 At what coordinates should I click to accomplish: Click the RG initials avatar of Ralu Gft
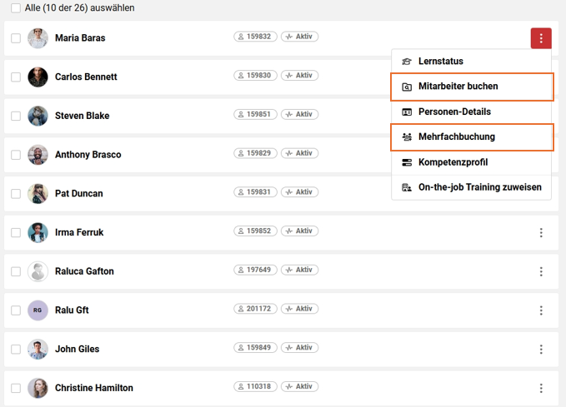click(38, 310)
